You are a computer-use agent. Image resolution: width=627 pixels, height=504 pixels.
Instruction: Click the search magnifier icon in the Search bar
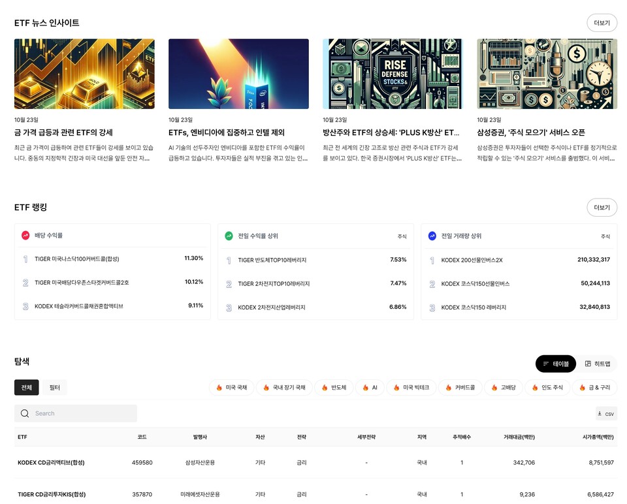[x=25, y=413]
